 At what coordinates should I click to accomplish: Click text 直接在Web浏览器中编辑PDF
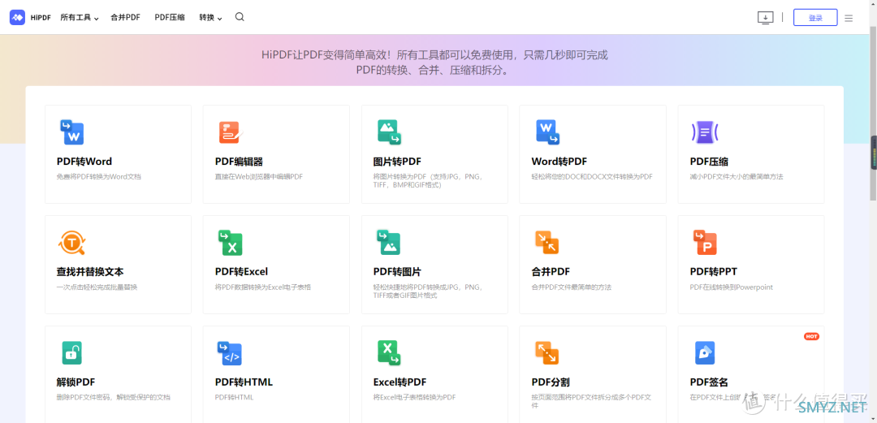click(x=259, y=177)
